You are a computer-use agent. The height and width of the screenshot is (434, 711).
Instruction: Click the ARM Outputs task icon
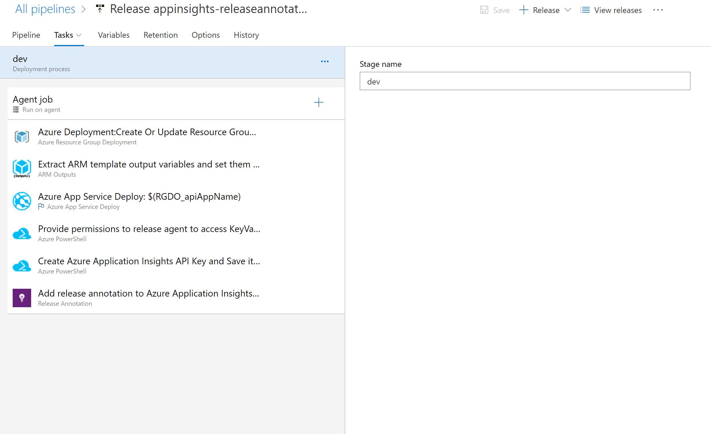tap(22, 169)
